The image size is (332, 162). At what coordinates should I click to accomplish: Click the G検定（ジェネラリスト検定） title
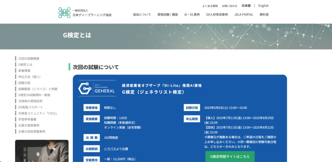(x=154, y=92)
